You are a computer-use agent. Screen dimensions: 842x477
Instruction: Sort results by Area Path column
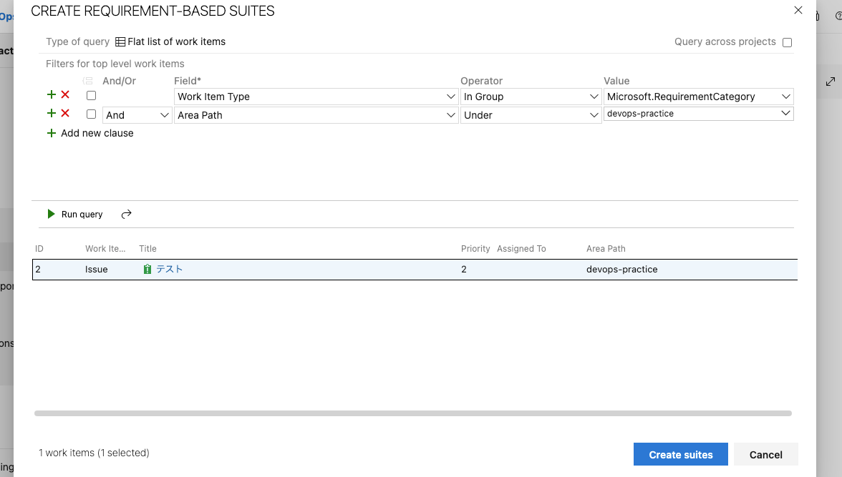606,249
